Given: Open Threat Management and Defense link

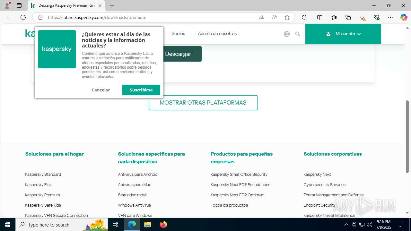Looking at the screenshot, I should [x=334, y=195].
